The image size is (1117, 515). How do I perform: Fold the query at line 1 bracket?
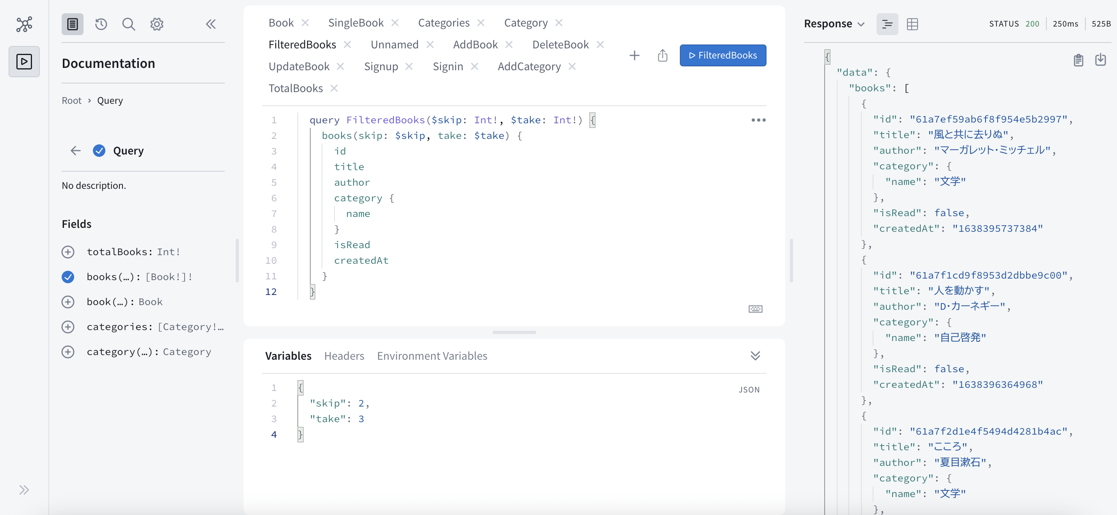point(593,120)
